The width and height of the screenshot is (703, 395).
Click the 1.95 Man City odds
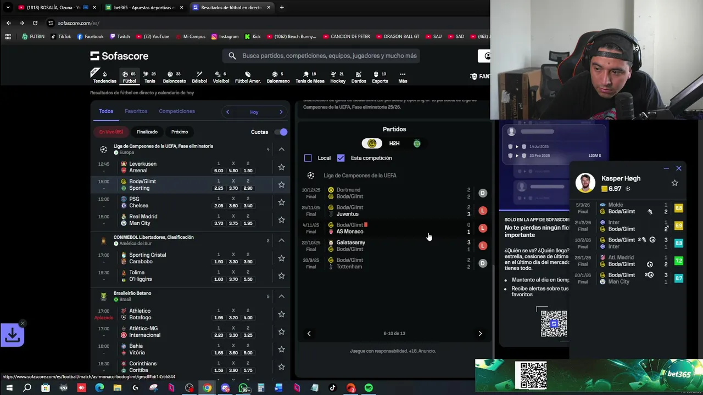(x=248, y=223)
